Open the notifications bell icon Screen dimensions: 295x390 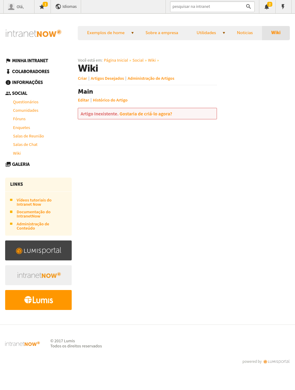point(267,7)
